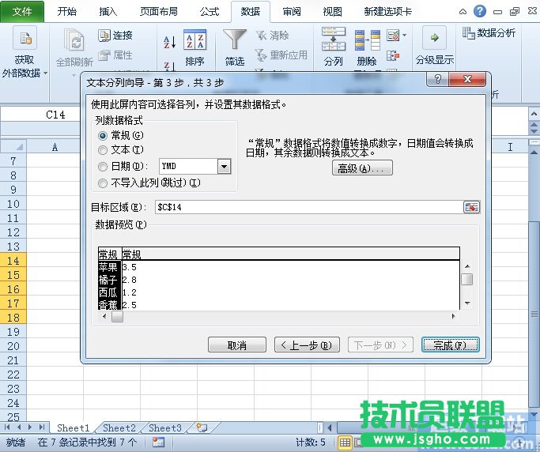
Task: Open Data Analysis (数据分析) tool
Action: click(489, 32)
